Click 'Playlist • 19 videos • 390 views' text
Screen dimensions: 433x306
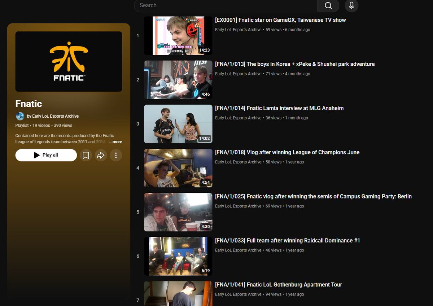[x=44, y=126]
